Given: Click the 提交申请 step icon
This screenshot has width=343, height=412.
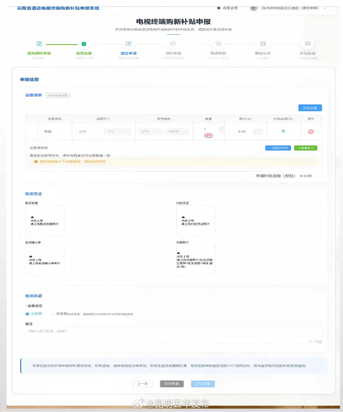Looking at the screenshot, I should pyautogui.click(x=129, y=44).
